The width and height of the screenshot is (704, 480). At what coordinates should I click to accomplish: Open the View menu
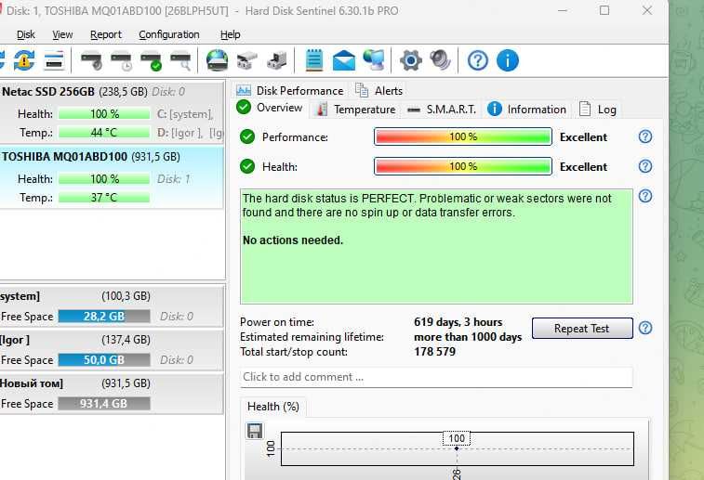pos(62,34)
